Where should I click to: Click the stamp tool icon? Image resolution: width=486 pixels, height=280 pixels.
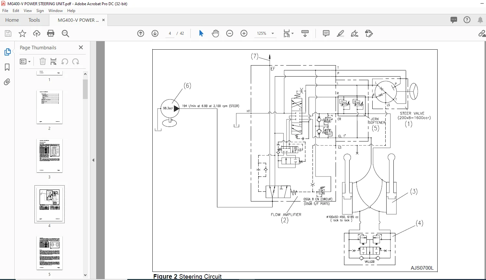(x=369, y=33)
